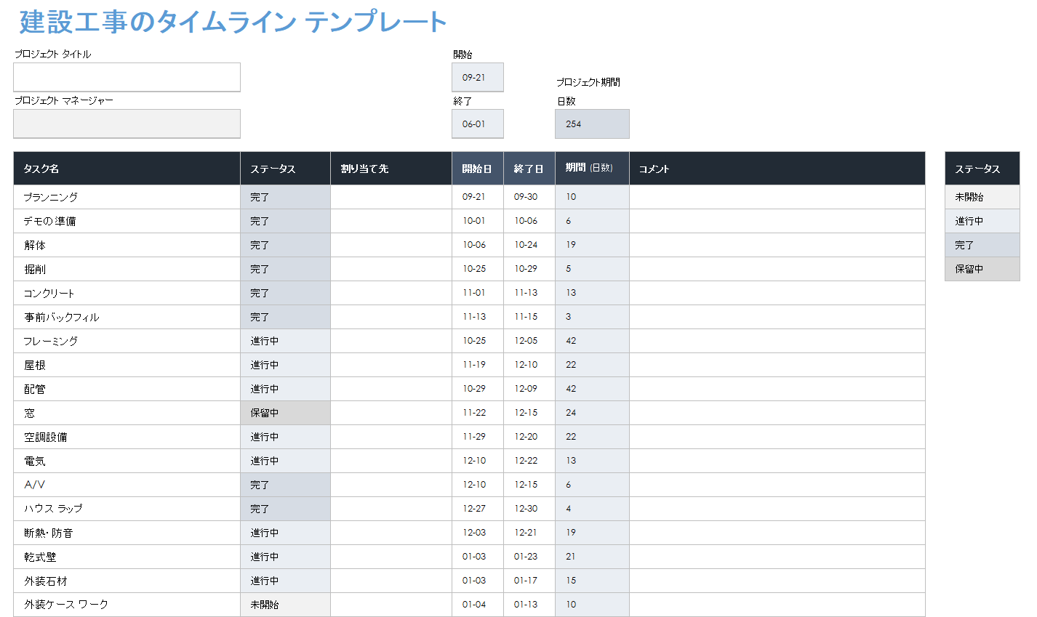Click the empty コメント cell for 配管
Screen dimensions: 1037x617
(777, 389)
